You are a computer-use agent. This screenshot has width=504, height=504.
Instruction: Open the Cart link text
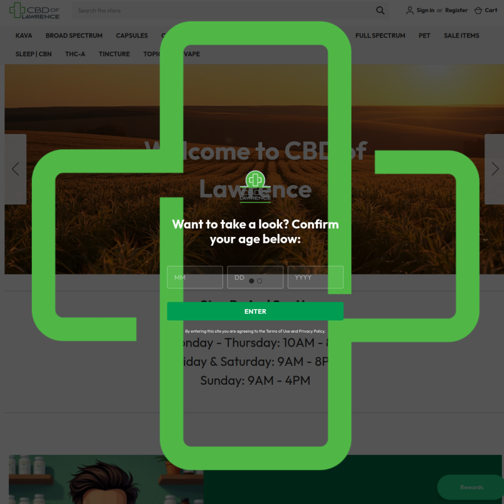pos(491,10)
